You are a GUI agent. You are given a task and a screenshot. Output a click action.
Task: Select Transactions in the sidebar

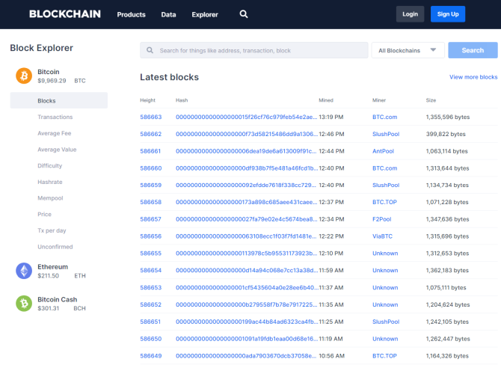(x=55, y=117)
